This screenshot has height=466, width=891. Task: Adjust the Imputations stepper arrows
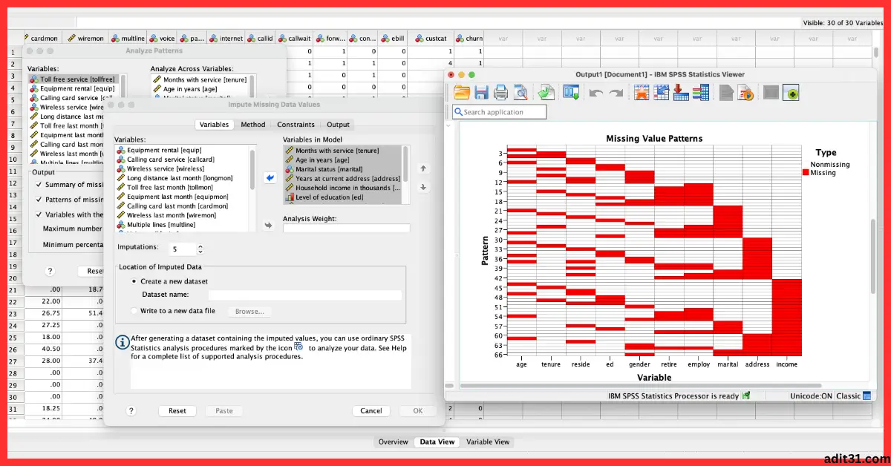click(200, 249)
